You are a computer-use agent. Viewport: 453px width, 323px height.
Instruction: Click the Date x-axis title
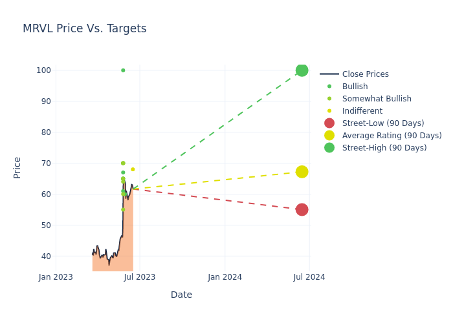coord(181,295)
